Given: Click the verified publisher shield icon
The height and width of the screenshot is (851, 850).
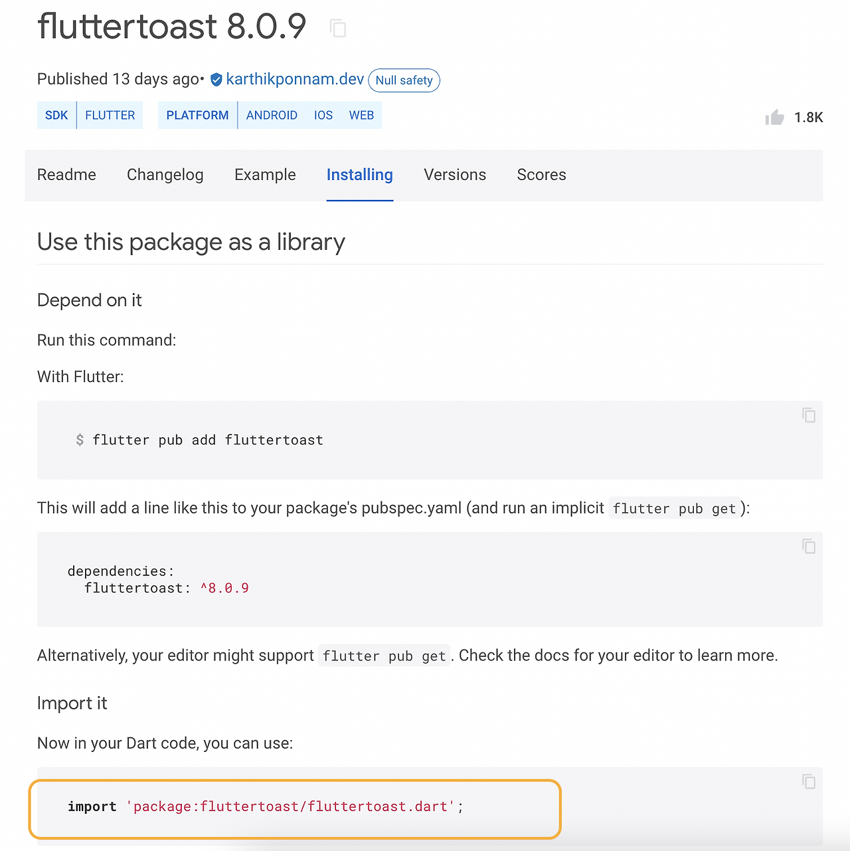Looking at the screenshot, I should tap(216, 80).
